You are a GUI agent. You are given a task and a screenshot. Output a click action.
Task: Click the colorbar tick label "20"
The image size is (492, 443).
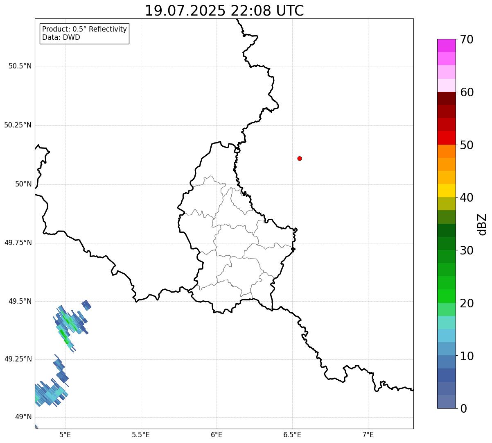point(467,303)
